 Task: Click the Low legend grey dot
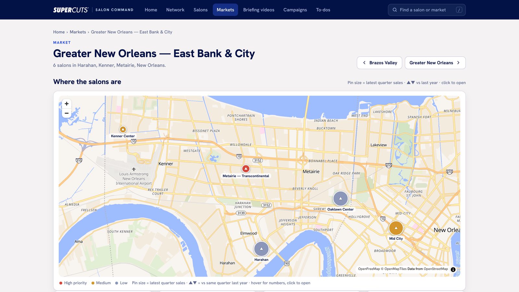116,283
